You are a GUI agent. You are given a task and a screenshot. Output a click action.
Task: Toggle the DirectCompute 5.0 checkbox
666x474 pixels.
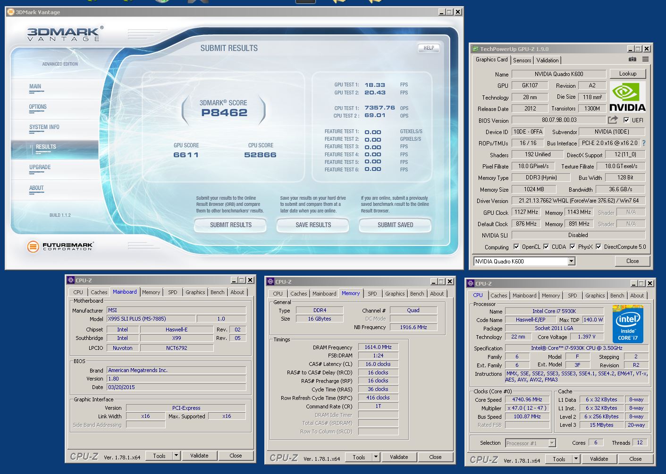click(599, 246)
